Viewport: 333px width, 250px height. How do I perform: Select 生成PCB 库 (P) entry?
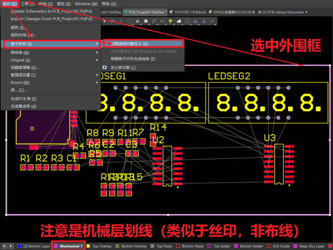[x=51, y=99]
